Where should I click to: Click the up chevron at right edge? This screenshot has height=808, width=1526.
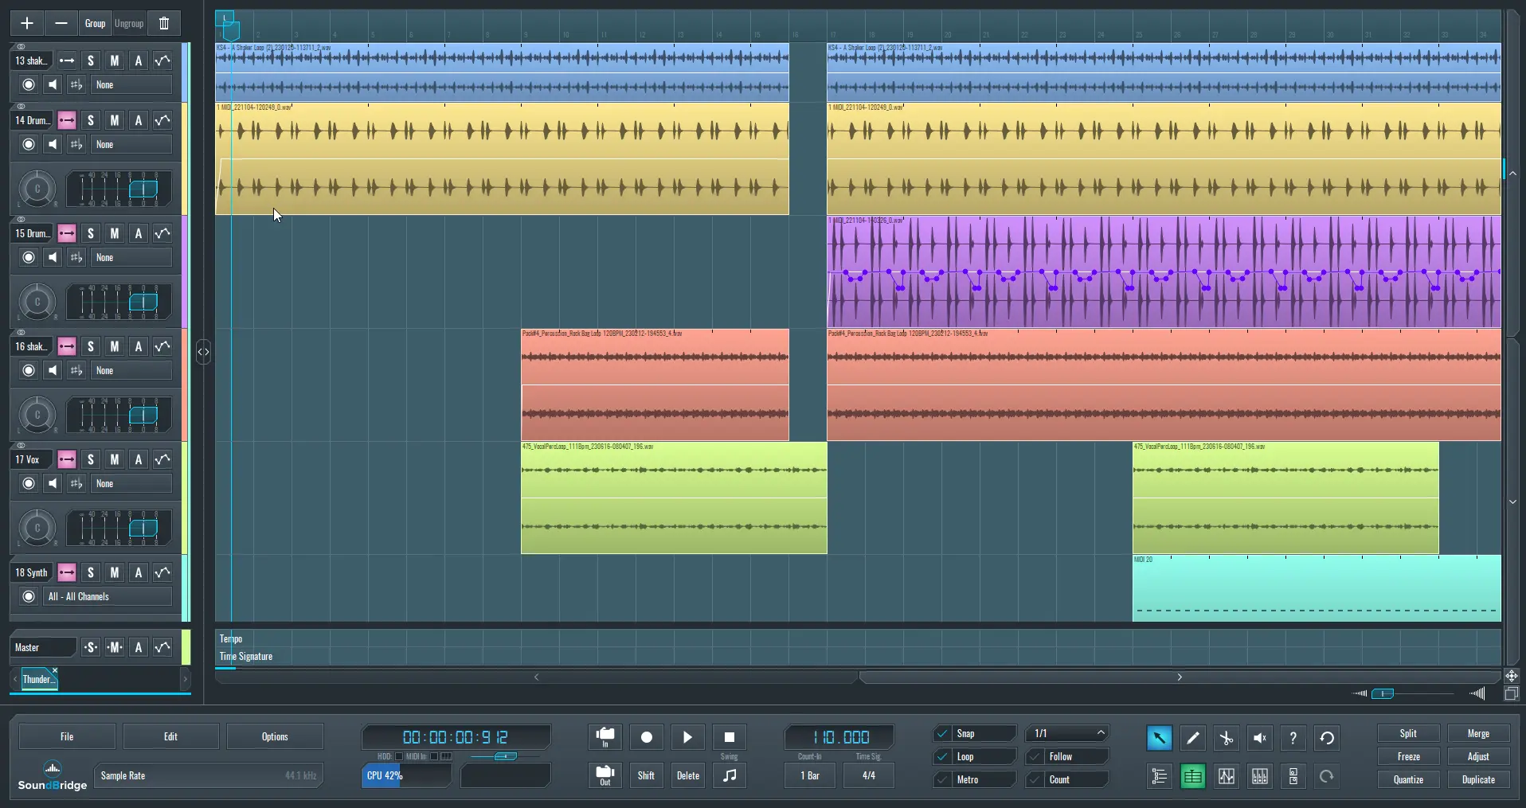point(1512,174)
